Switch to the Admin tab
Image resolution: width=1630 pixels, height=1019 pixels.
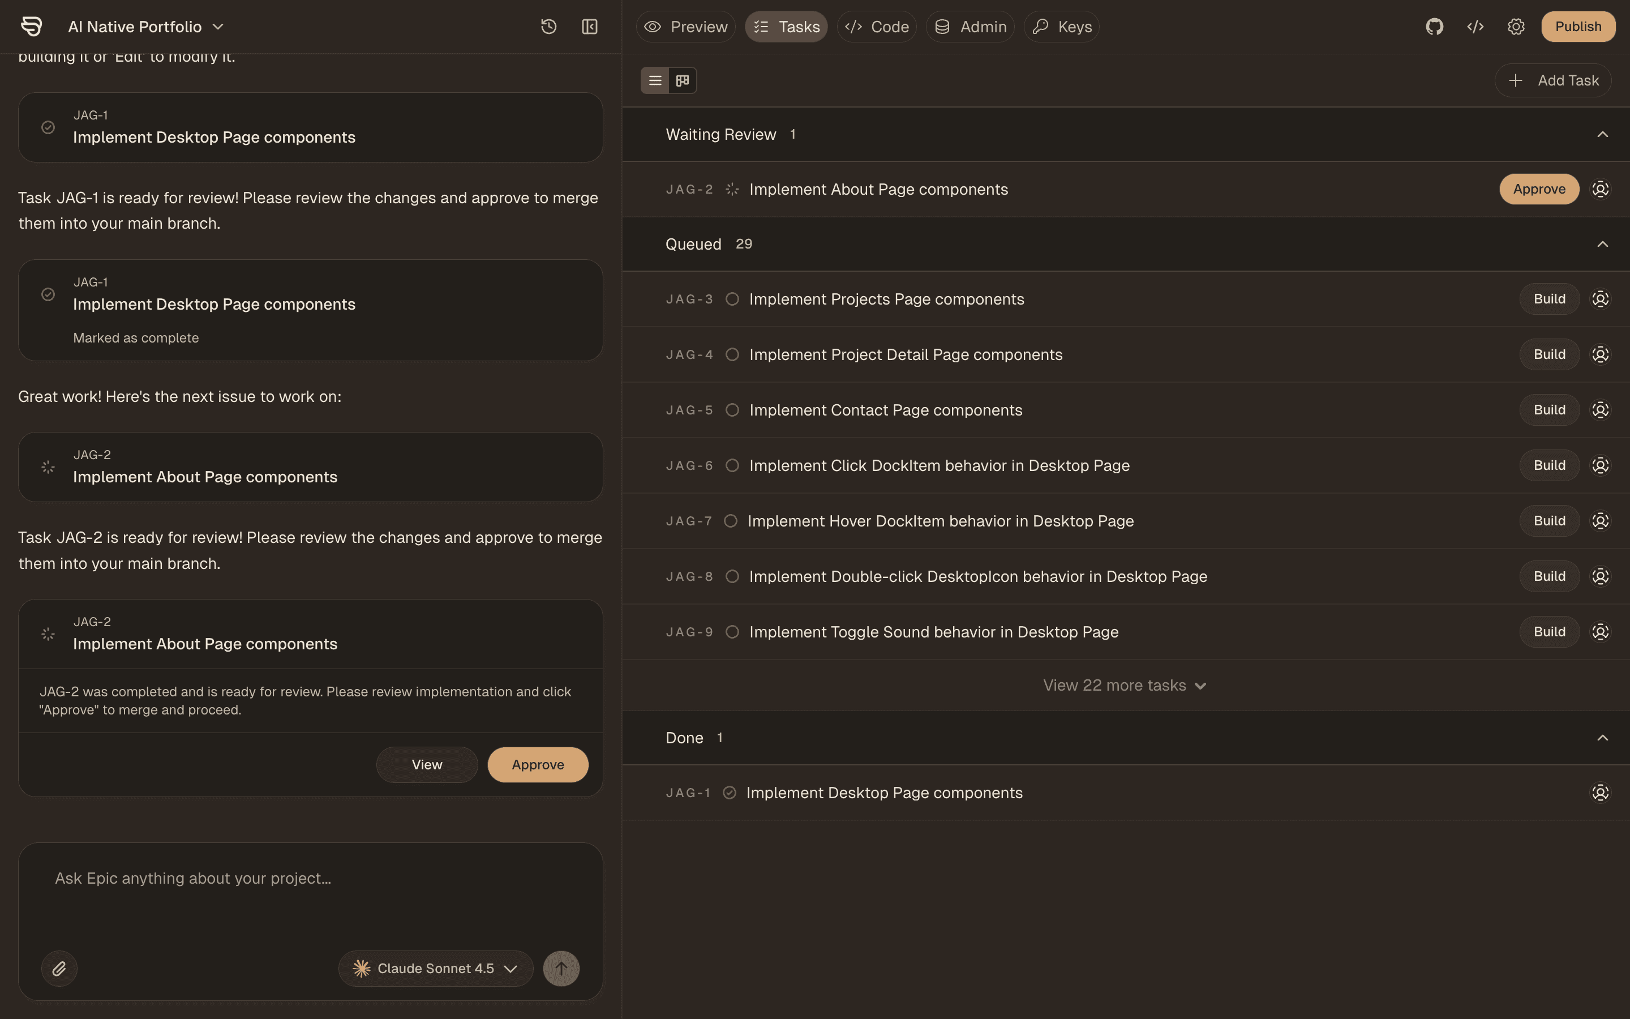point(970,26)
